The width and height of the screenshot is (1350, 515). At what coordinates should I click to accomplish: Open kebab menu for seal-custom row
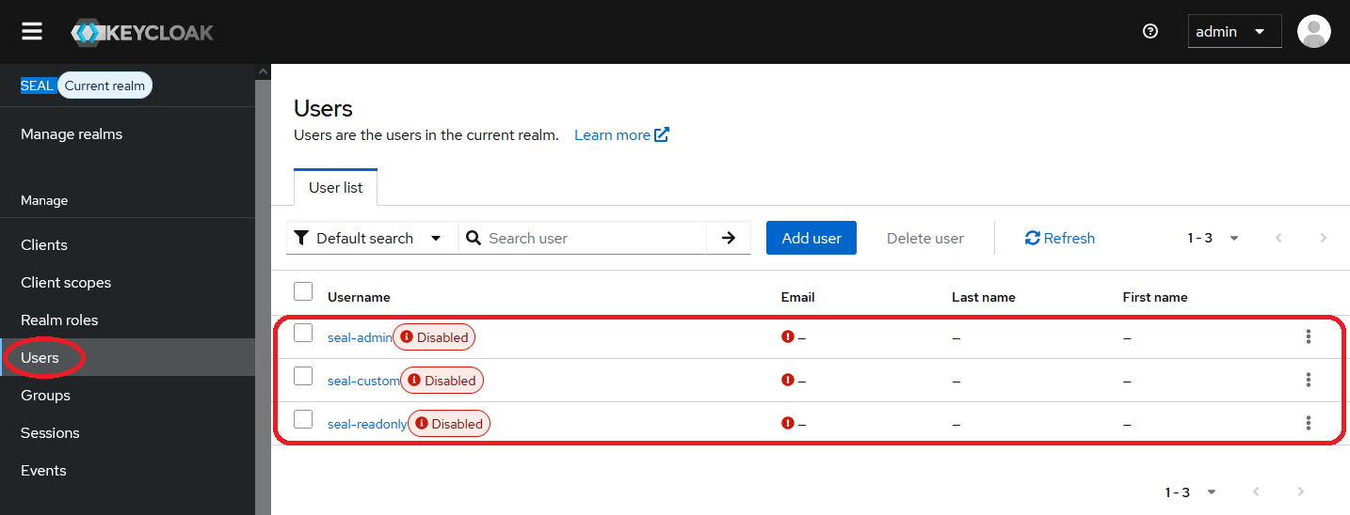point(1308,380)
